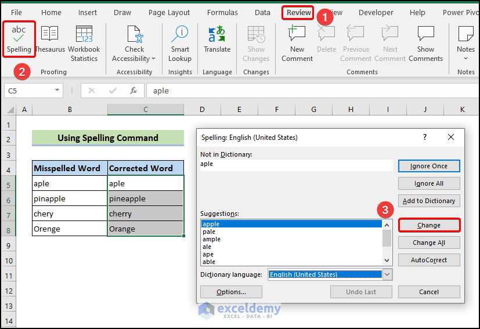Switch to the Developer tab

pyautogui.click(x=376, y=13)
